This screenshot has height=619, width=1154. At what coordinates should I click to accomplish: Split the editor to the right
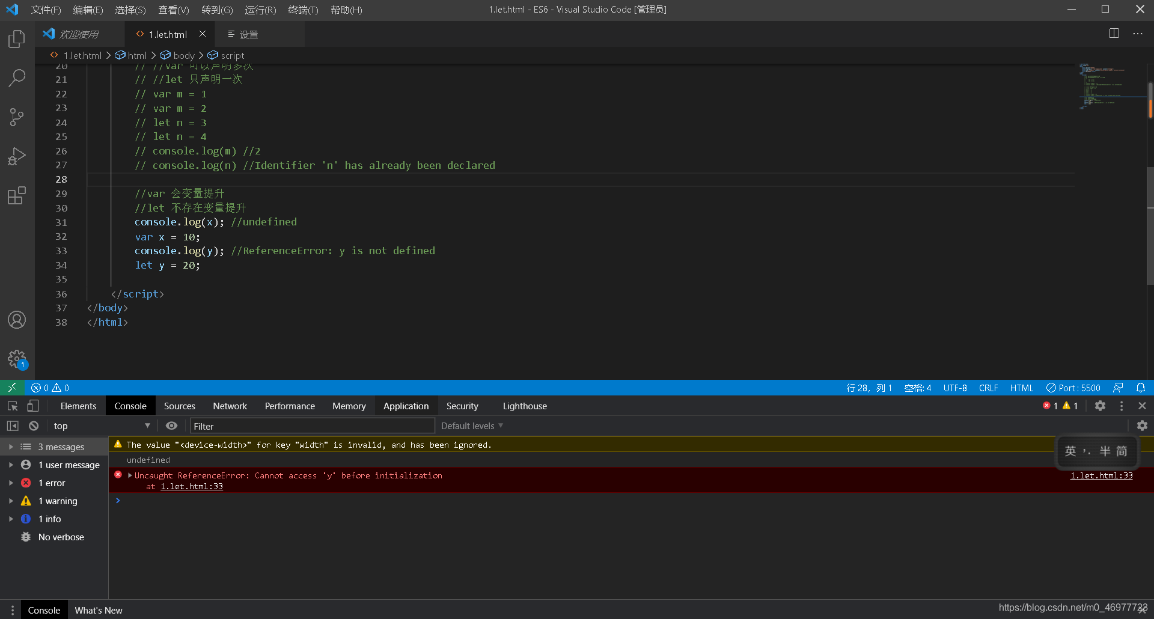pyautogui.click(x=1114, y=34)
